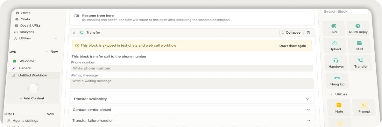Expand the Transfer availability section
This screenshot has width=382, height=127.
click(x=192, y=99)
